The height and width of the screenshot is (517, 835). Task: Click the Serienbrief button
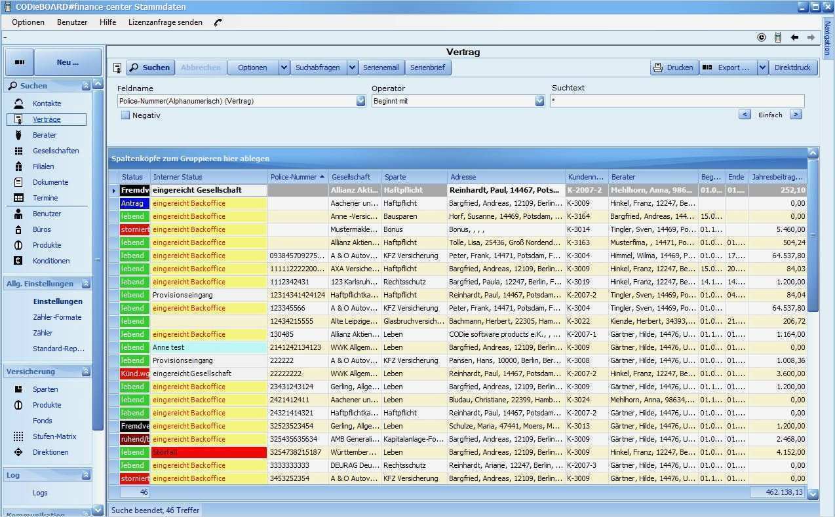click(x=427, y=67)
